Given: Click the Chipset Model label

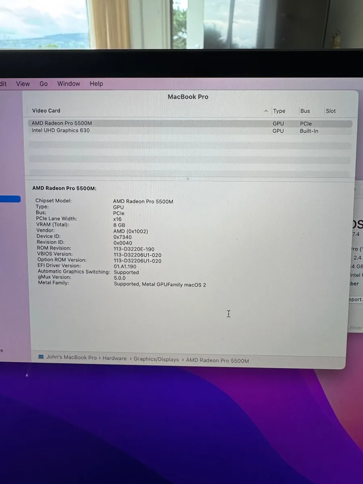Looking at the screenshot, I should (53, 200).
